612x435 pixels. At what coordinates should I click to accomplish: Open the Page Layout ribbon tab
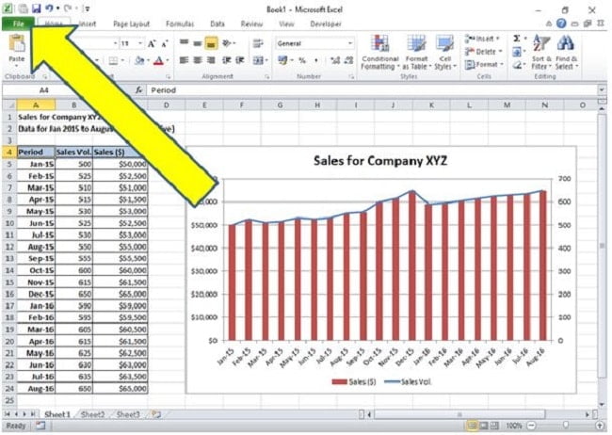point(131,24)
